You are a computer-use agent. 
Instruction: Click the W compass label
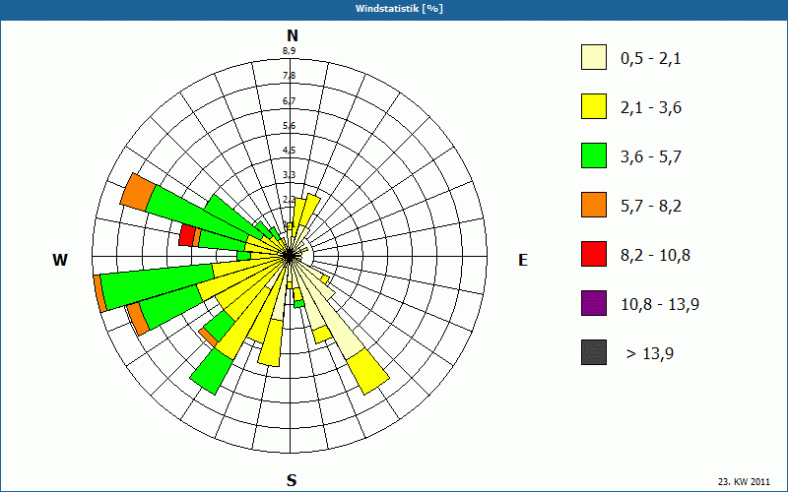click(x=60, y=260)
